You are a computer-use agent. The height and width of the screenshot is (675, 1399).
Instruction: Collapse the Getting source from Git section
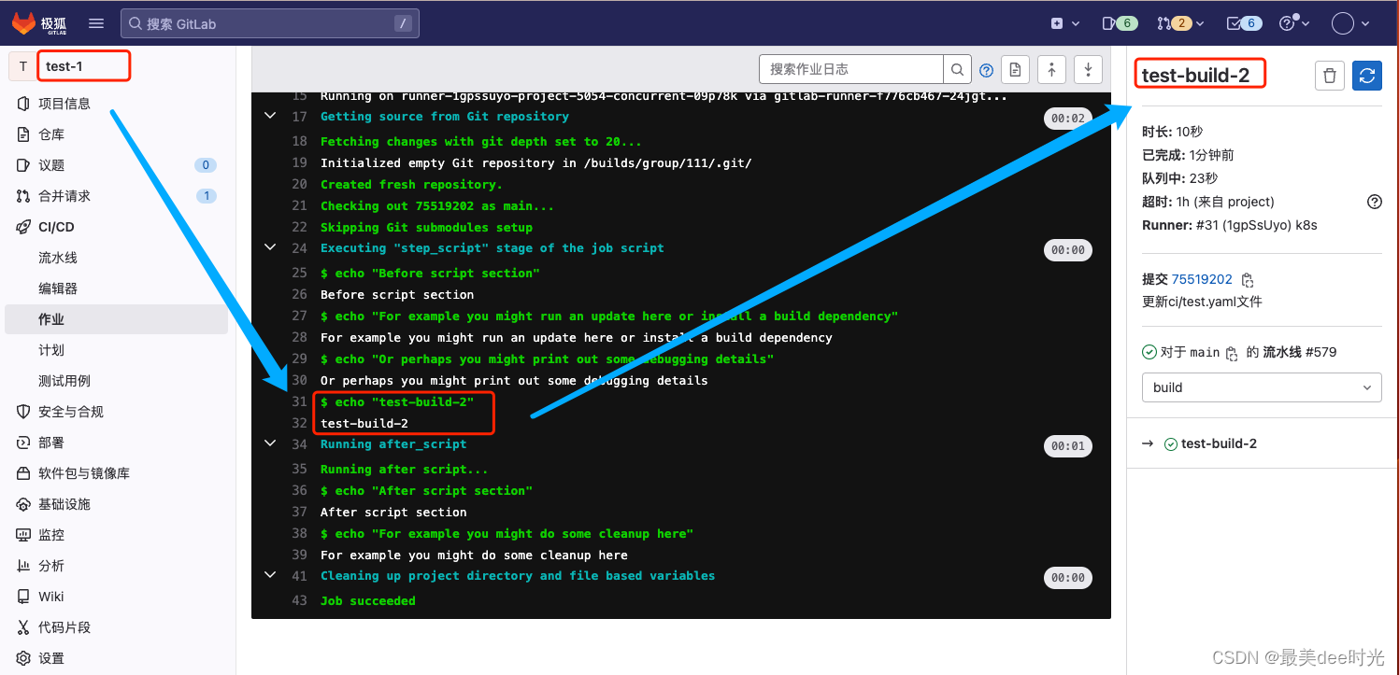(x=270, y=117)
